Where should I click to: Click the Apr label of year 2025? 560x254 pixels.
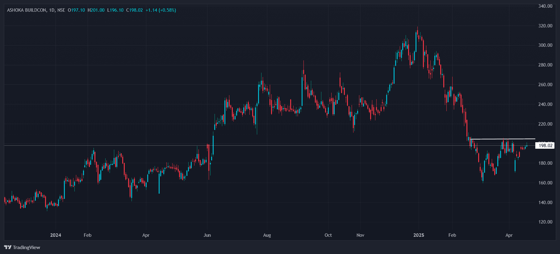click(509, 235)
